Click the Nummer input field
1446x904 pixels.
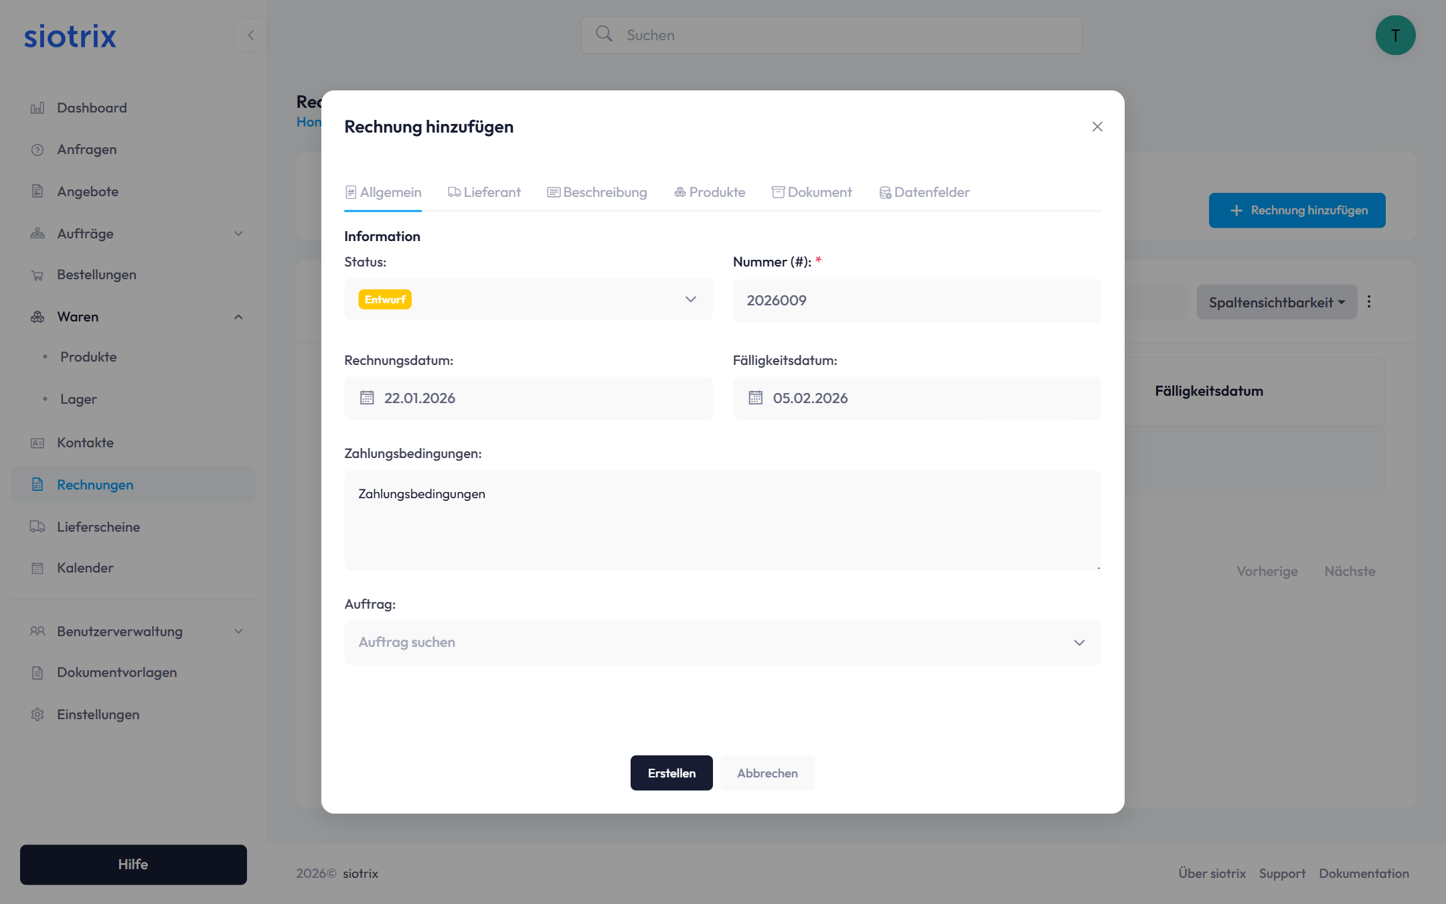[x=916, y=301]
